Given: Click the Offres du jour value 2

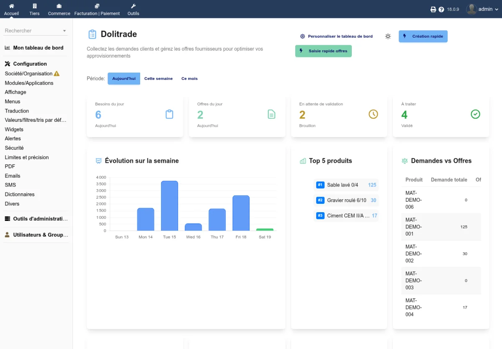Looking at the screenshot, I should click(200, 115).
